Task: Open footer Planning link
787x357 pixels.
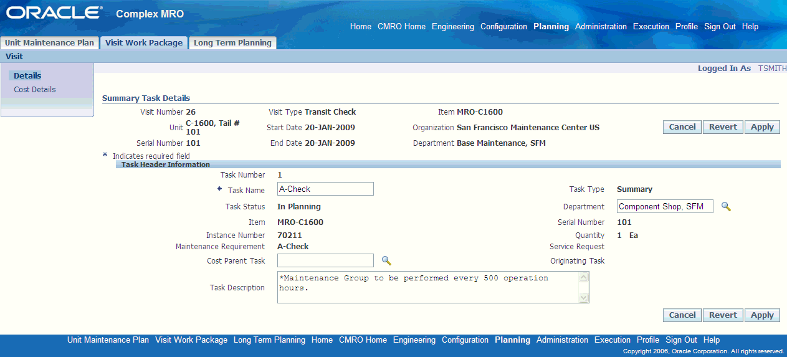Action: (512, 340)
